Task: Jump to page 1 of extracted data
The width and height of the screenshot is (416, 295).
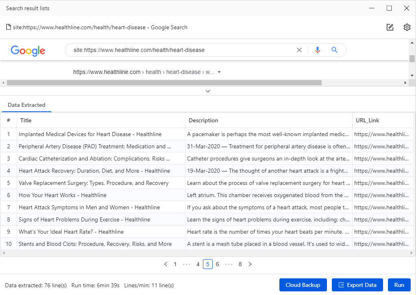Action: (x=175, y=264)
